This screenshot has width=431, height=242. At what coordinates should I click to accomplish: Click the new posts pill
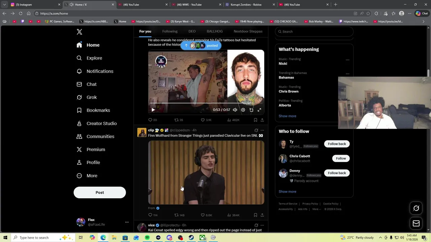click(201, 45)
